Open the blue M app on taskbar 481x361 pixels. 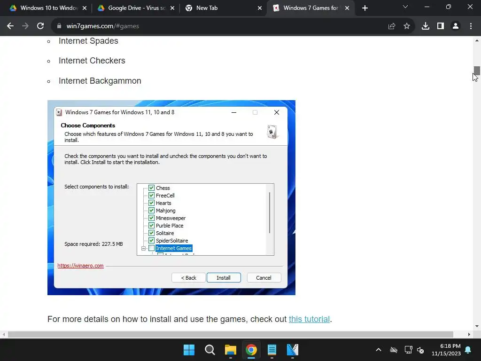tap(292, 350)
